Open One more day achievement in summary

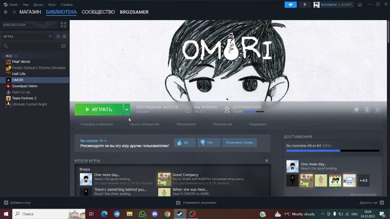point(86,179)
